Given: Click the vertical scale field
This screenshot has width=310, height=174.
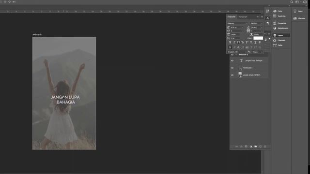Looking at the screenshot, I should pos(235,34).
